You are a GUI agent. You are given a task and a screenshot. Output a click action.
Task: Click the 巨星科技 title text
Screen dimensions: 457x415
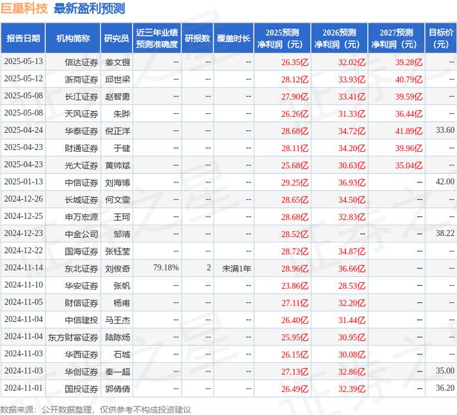pyautogui.click(x=24, y=8)
